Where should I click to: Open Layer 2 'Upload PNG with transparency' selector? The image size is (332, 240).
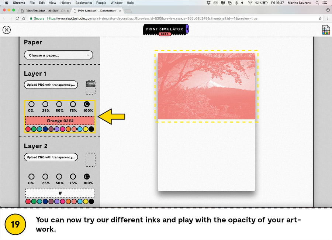pos(52,157)
